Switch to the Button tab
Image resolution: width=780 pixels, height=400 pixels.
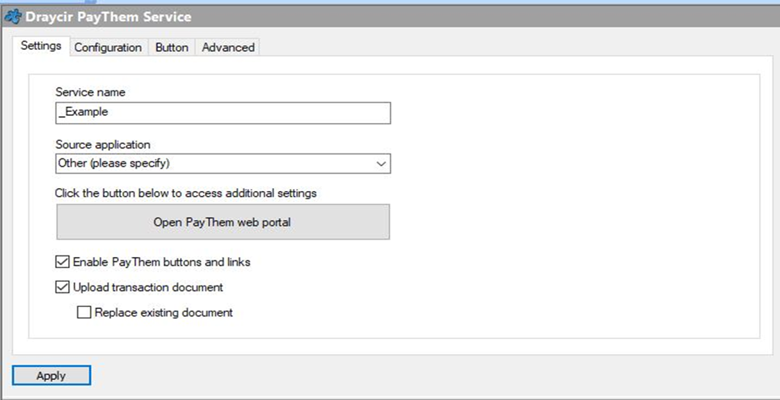172,48
